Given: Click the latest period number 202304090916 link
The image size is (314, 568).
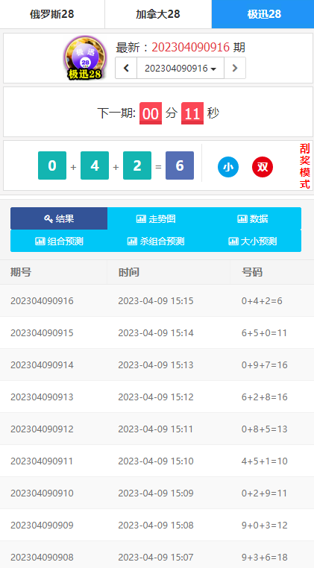Looking at the screenshot, I should click(191, 47).
